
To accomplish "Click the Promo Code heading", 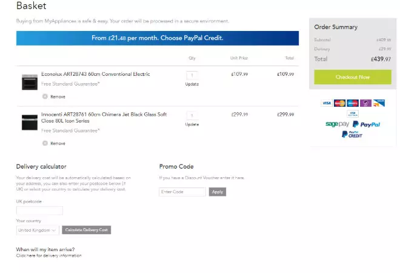I will 176,166.
